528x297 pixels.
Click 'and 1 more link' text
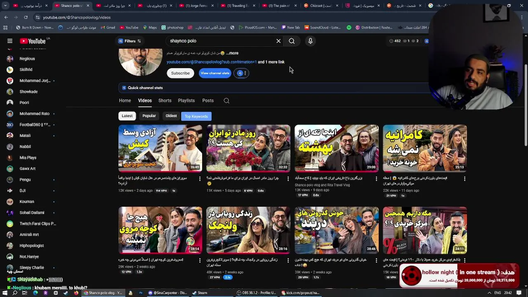271,62
